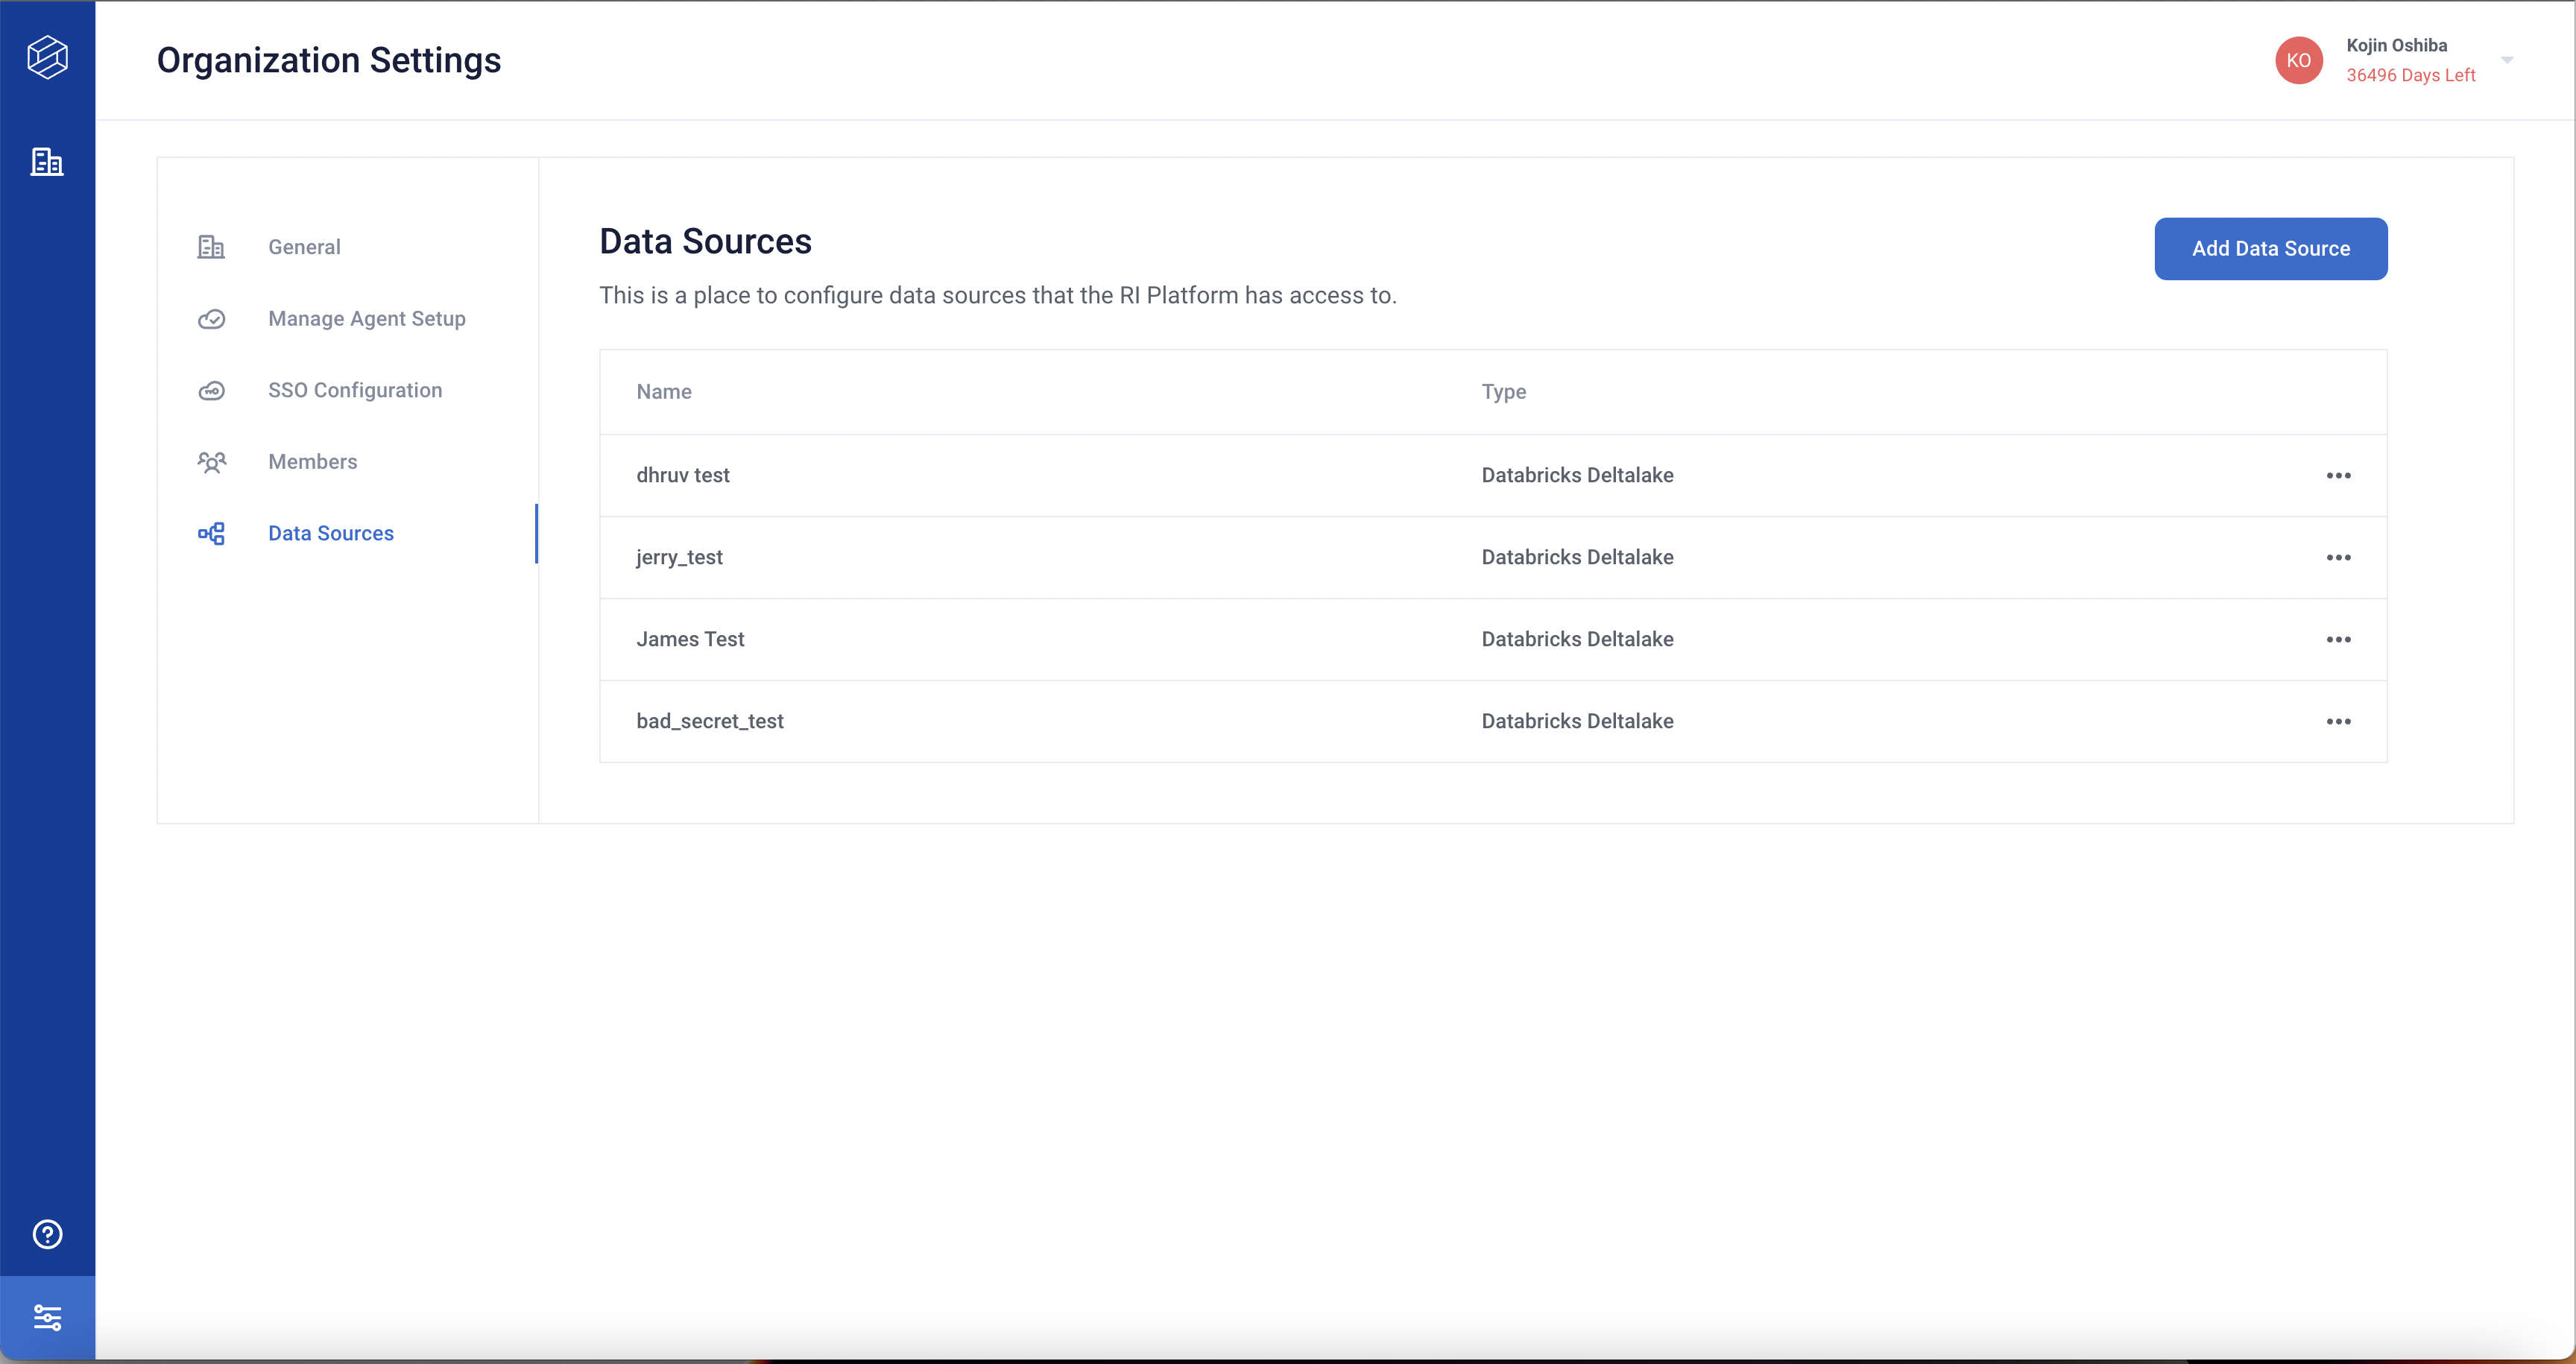
Task: Open the Members section
Action: [312, 462]
